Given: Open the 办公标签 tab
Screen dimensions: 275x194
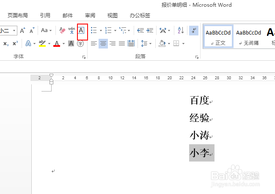Looking at the screenshot, I should 140,15.
